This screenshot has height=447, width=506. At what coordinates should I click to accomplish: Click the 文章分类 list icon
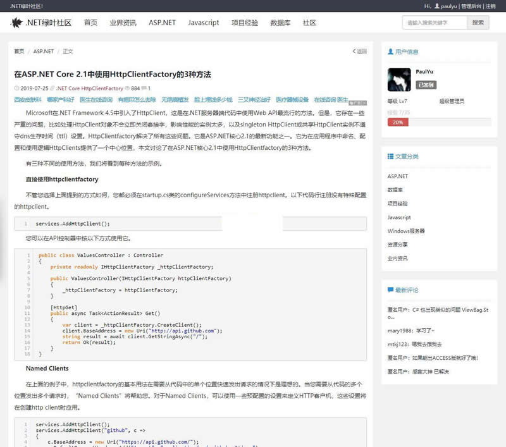390,156
